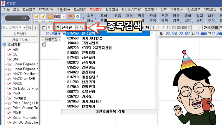The image size is (222, 125).
Task: Select the ADX indicator
Action: 16,50
